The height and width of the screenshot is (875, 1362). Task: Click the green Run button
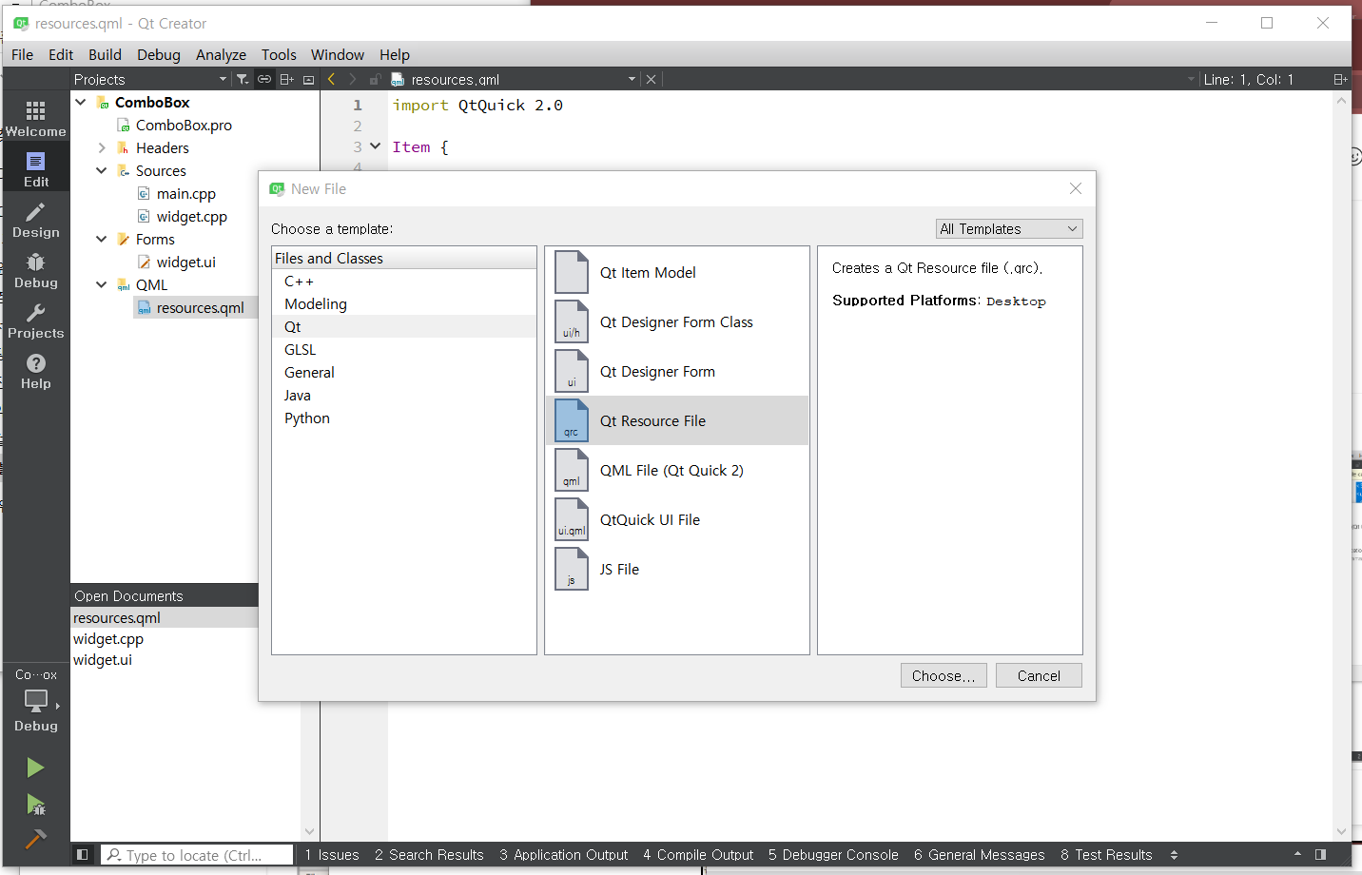pos(35,768)
